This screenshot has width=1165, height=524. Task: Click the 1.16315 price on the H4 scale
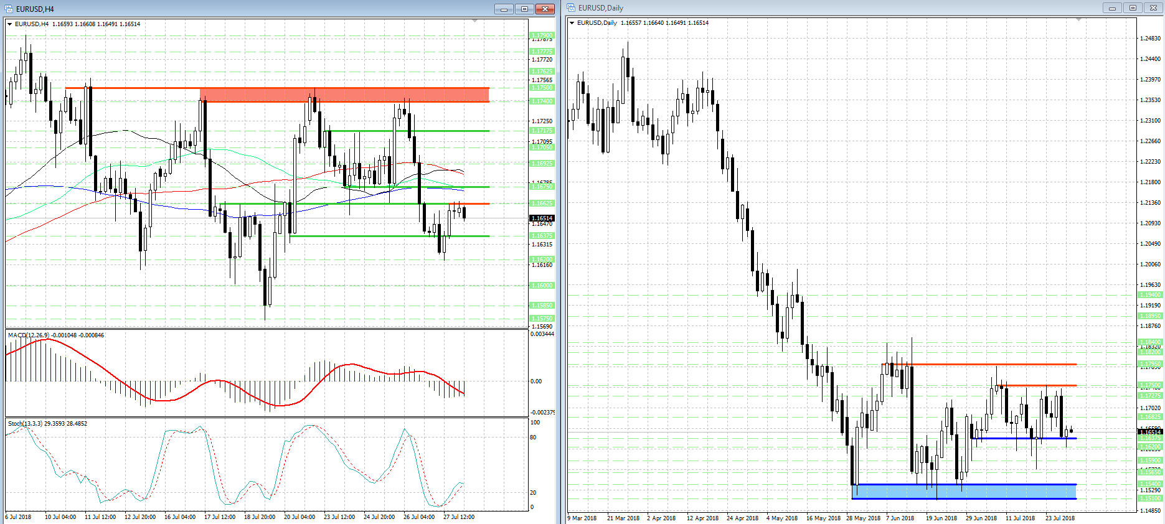[542, 245]
